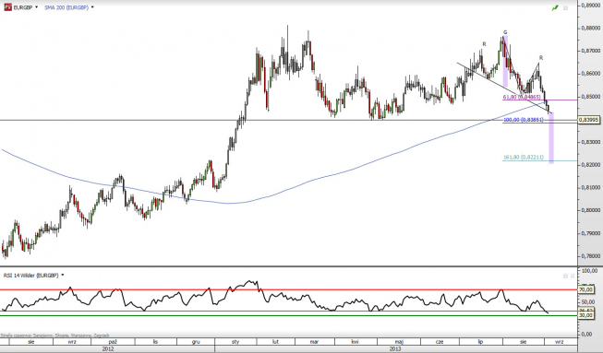The image size is (603, 353).
Task: Click the 'lip' month on the time axis
Action: pyautogui.click(x=480, y=342)
